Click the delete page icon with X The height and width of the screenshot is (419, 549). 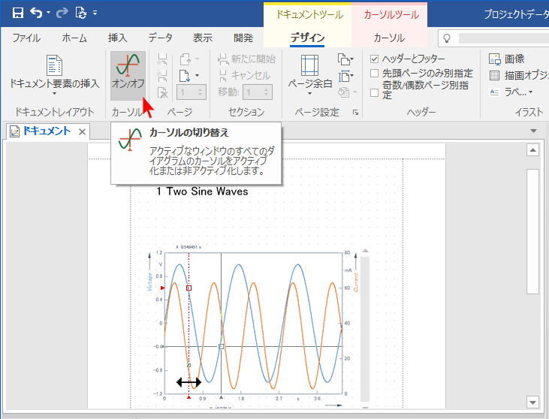click(x=163, y=92)
